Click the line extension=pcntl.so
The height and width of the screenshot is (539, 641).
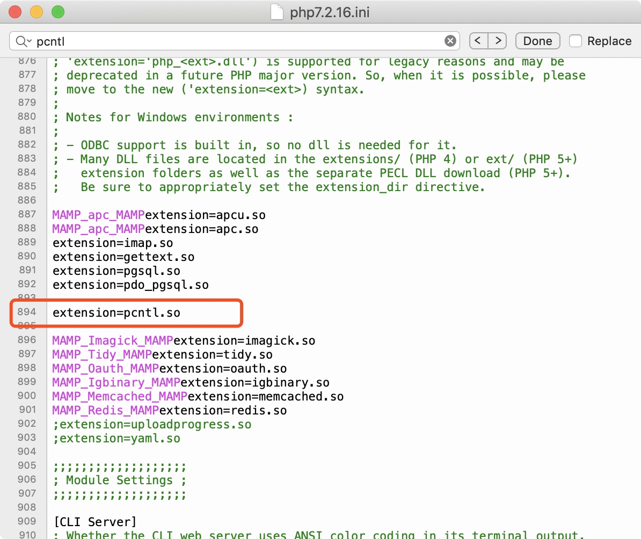[x=116, y=313]
